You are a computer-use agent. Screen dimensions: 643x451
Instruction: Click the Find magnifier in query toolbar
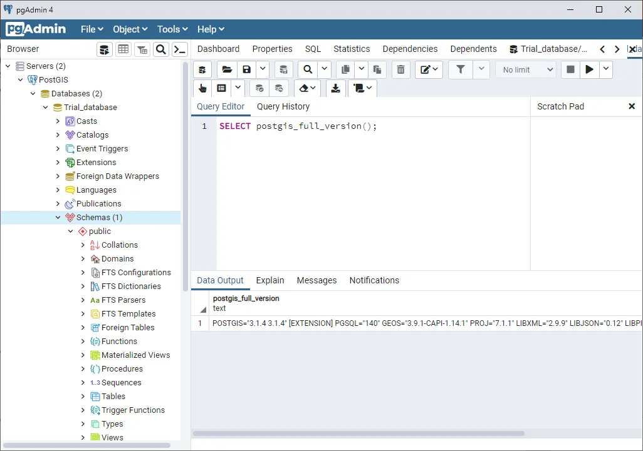click(x=308, y=69)
